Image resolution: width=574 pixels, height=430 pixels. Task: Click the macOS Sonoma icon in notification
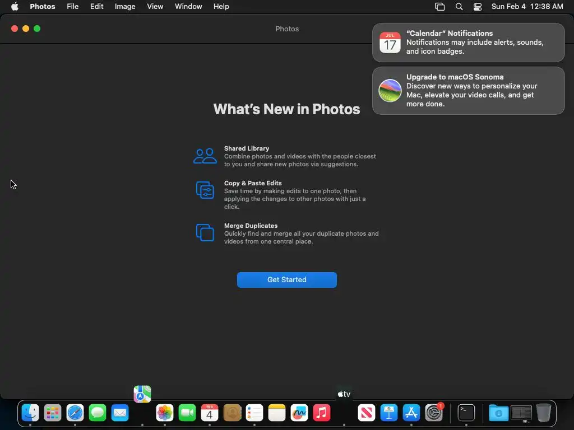click(x=390, y=90)
